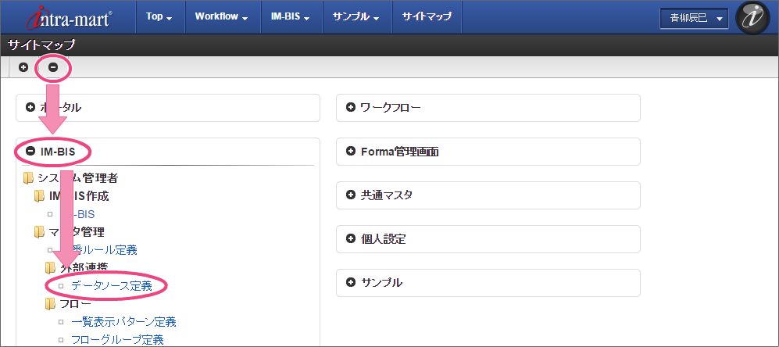Collapse the IM-BIS section
779x347 pixels.
pos(31,152)
